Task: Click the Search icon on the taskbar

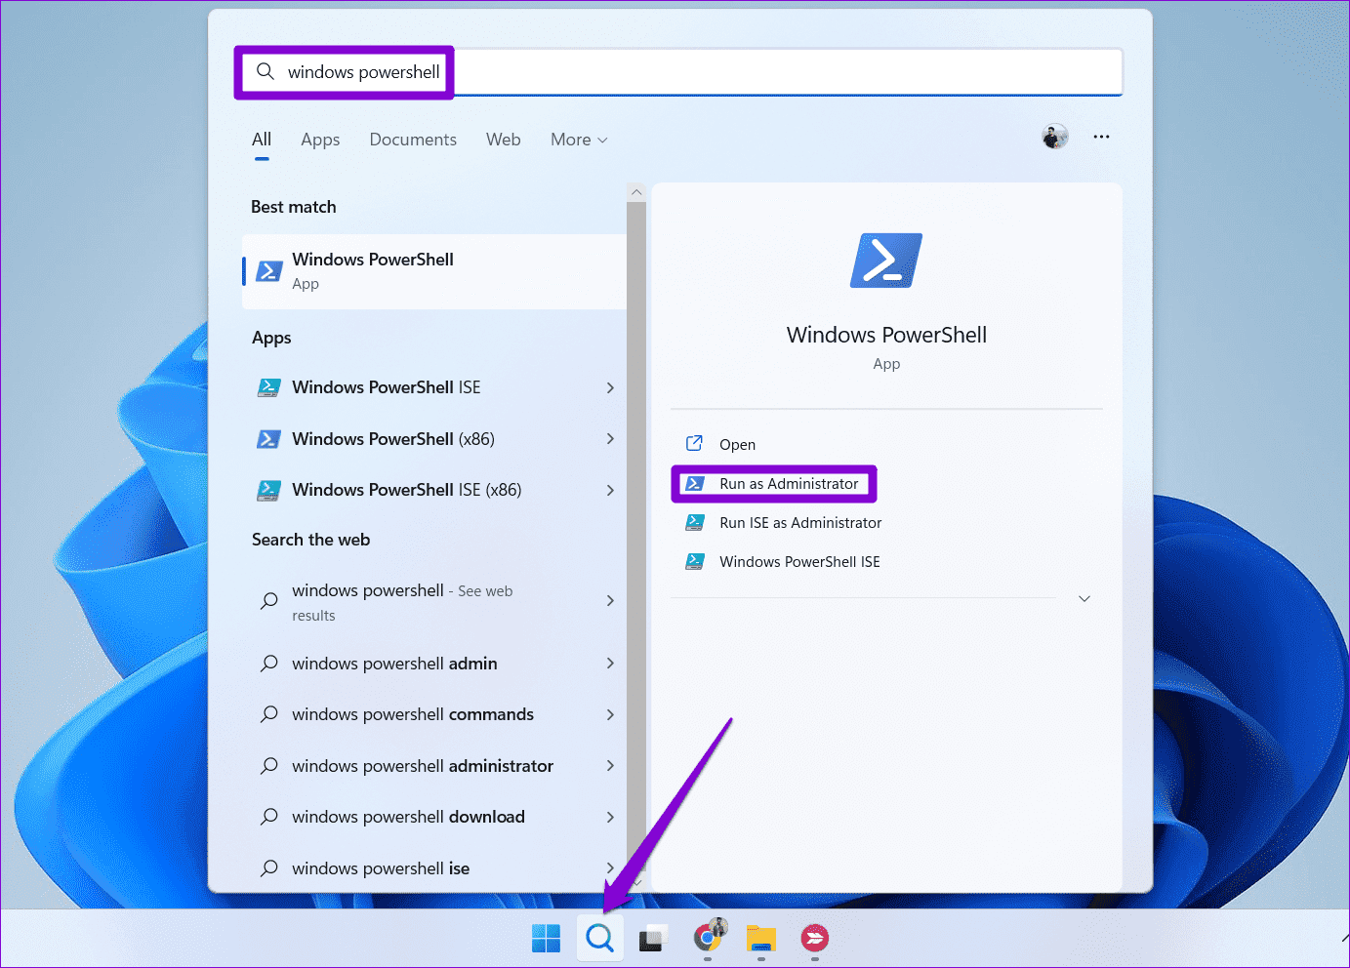Action: (599, 939)
